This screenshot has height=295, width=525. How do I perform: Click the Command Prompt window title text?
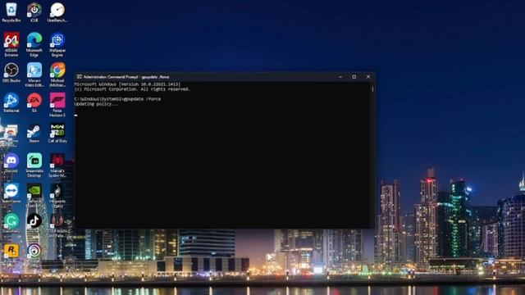point(126,77)
